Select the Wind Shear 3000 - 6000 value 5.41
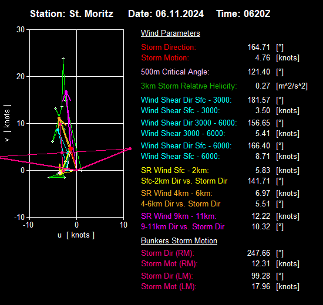Screen dimensions: 323x305 pyautogui.click(x=263, y=133)
